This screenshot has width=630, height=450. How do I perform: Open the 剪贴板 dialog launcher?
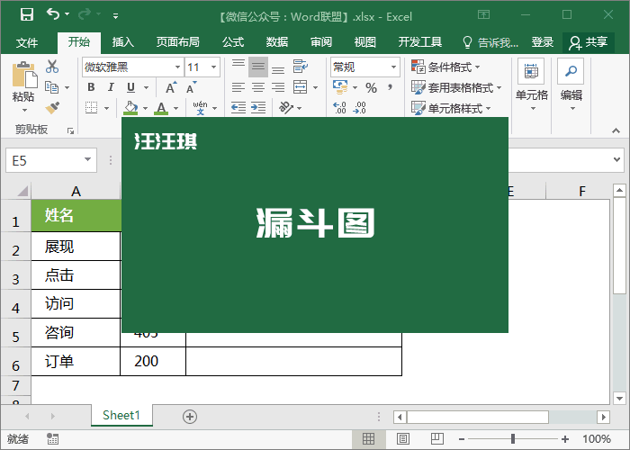coord(71,130)
